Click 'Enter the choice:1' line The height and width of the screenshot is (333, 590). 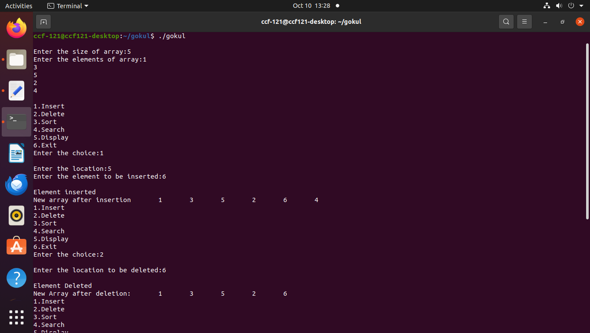click(69, 153)
